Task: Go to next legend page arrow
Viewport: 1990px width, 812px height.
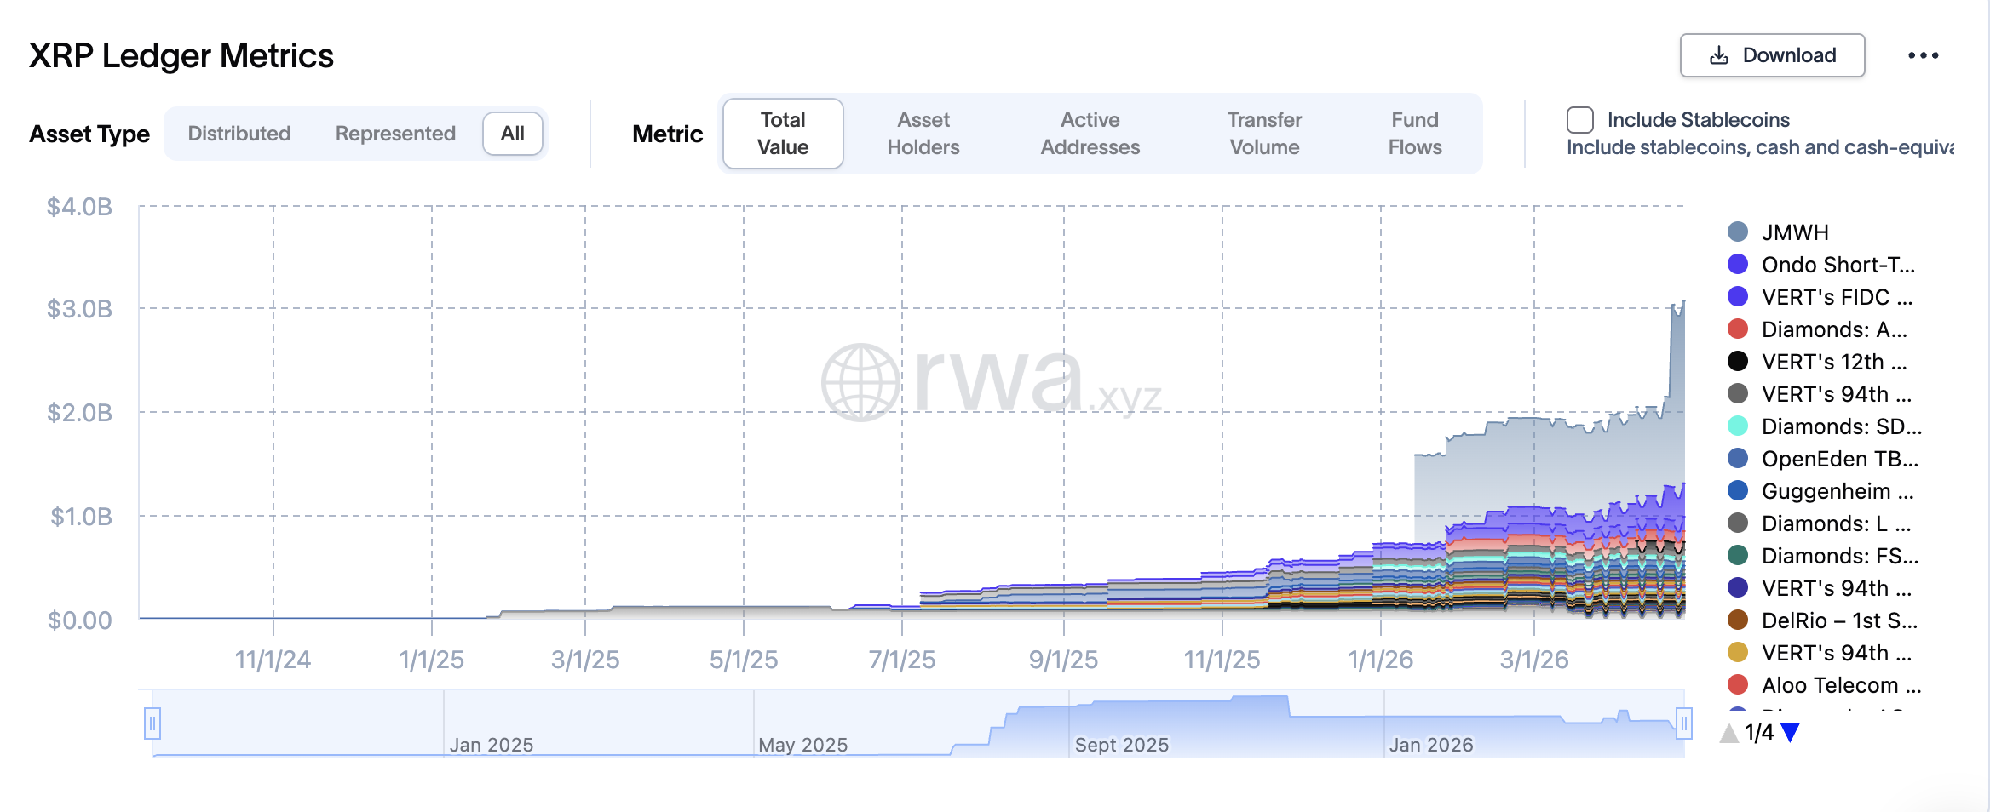Action: coord(1791,732)
